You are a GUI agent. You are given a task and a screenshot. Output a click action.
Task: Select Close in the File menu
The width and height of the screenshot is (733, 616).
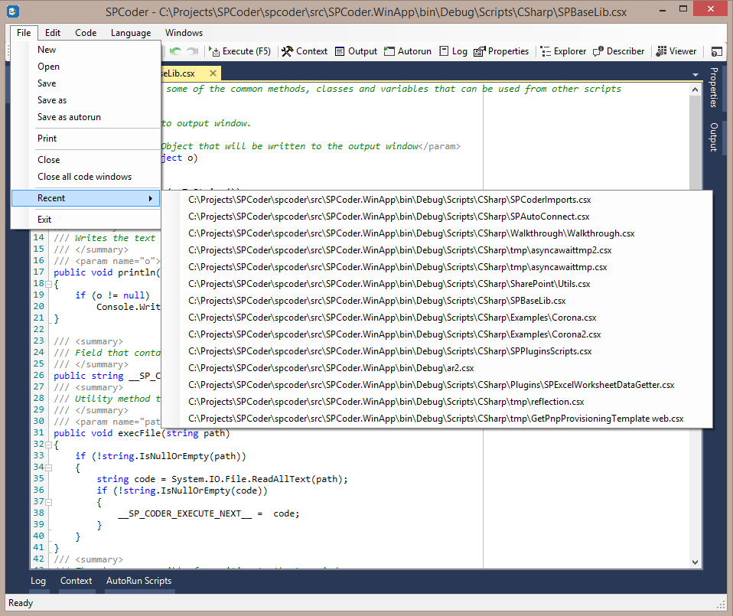(x=86, y=160)
